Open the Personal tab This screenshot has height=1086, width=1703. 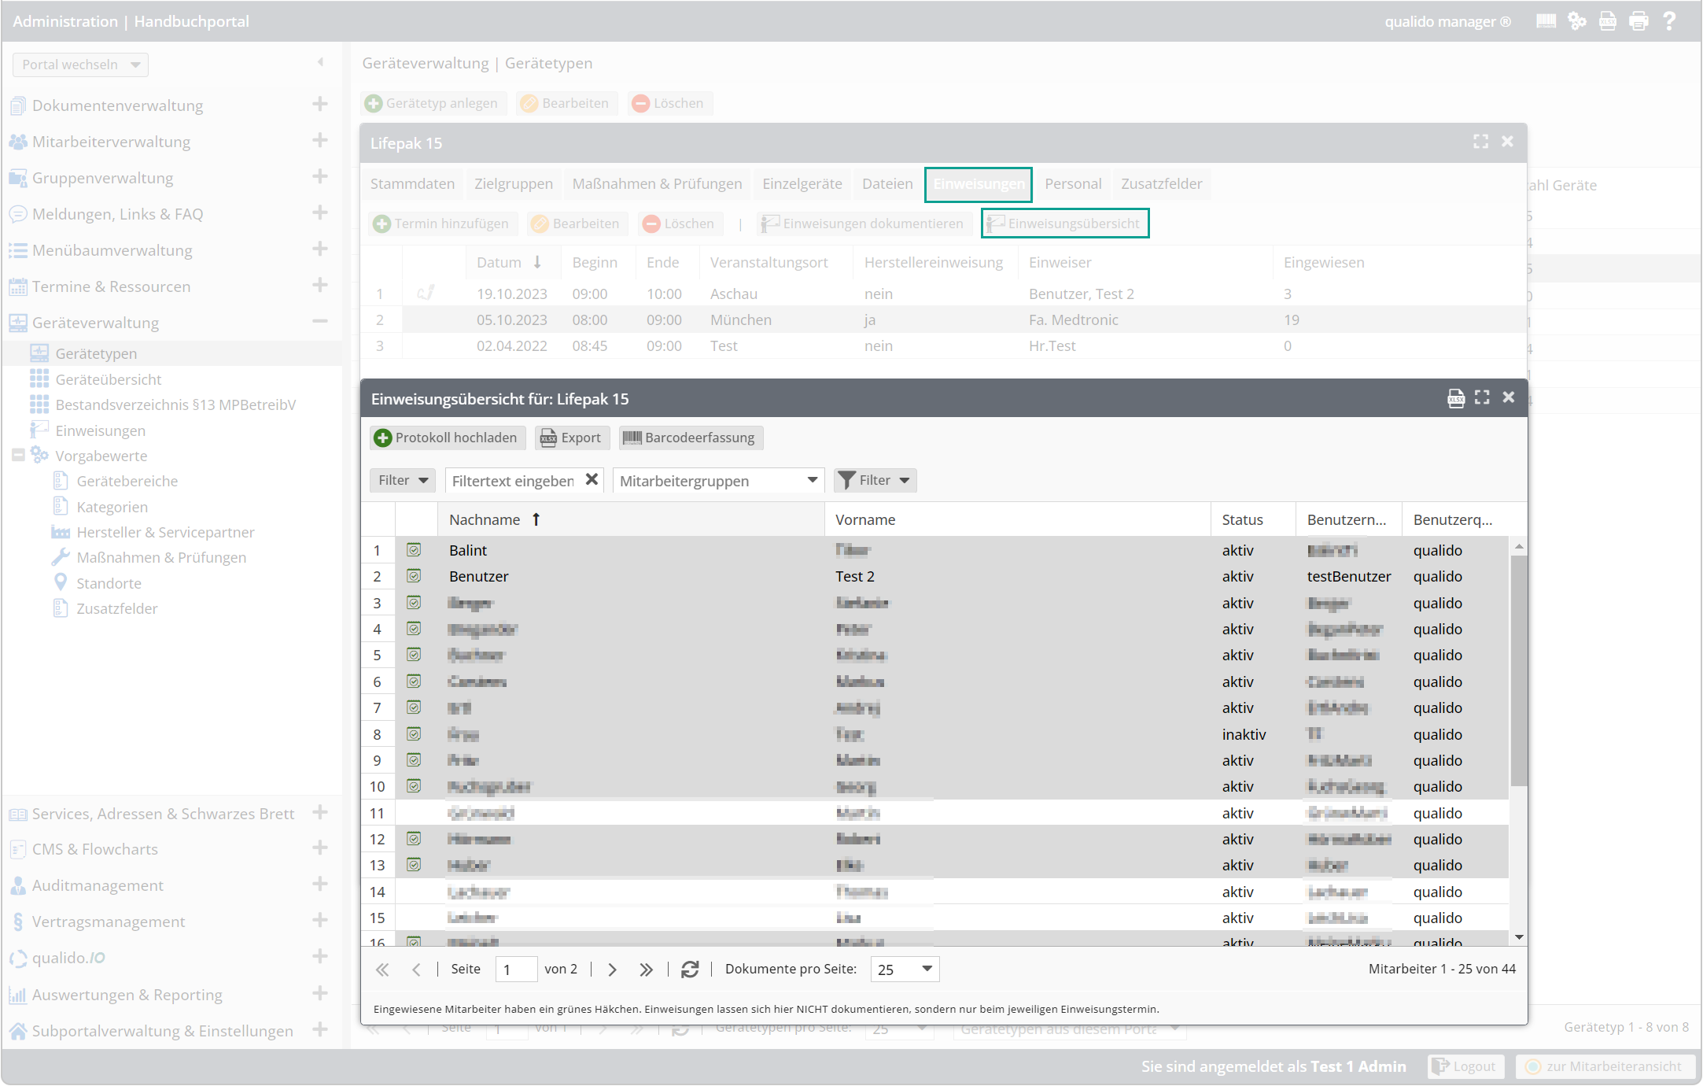click(x=1073, y=183)
